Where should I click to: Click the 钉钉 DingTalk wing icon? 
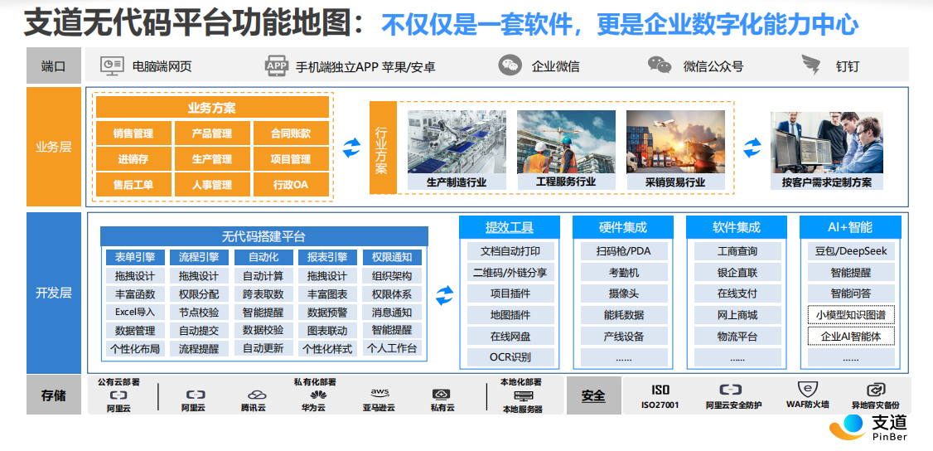(811, 65)
